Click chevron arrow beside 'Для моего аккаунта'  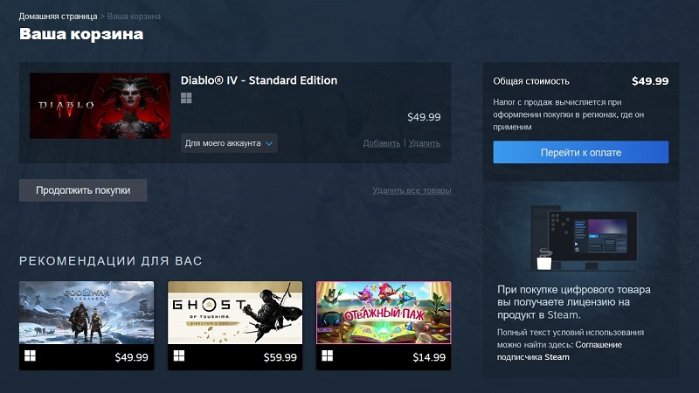269,142
